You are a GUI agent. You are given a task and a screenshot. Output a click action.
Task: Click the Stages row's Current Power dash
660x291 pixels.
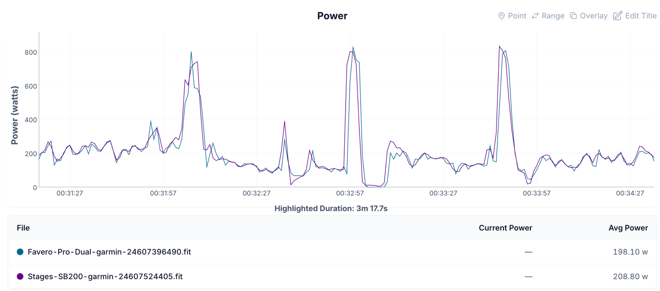click(528, 276)
